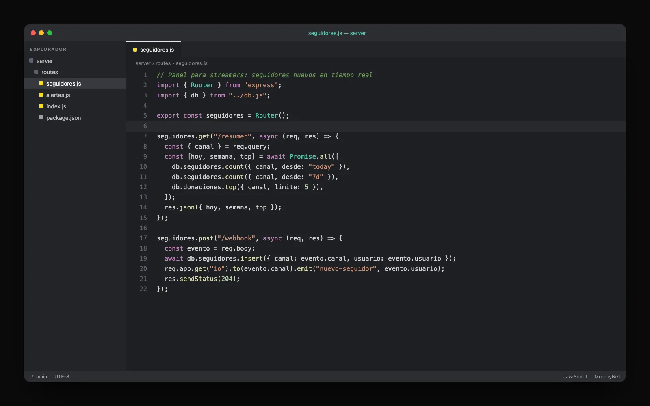Click the alertas.js file icon

coord(41,95)
